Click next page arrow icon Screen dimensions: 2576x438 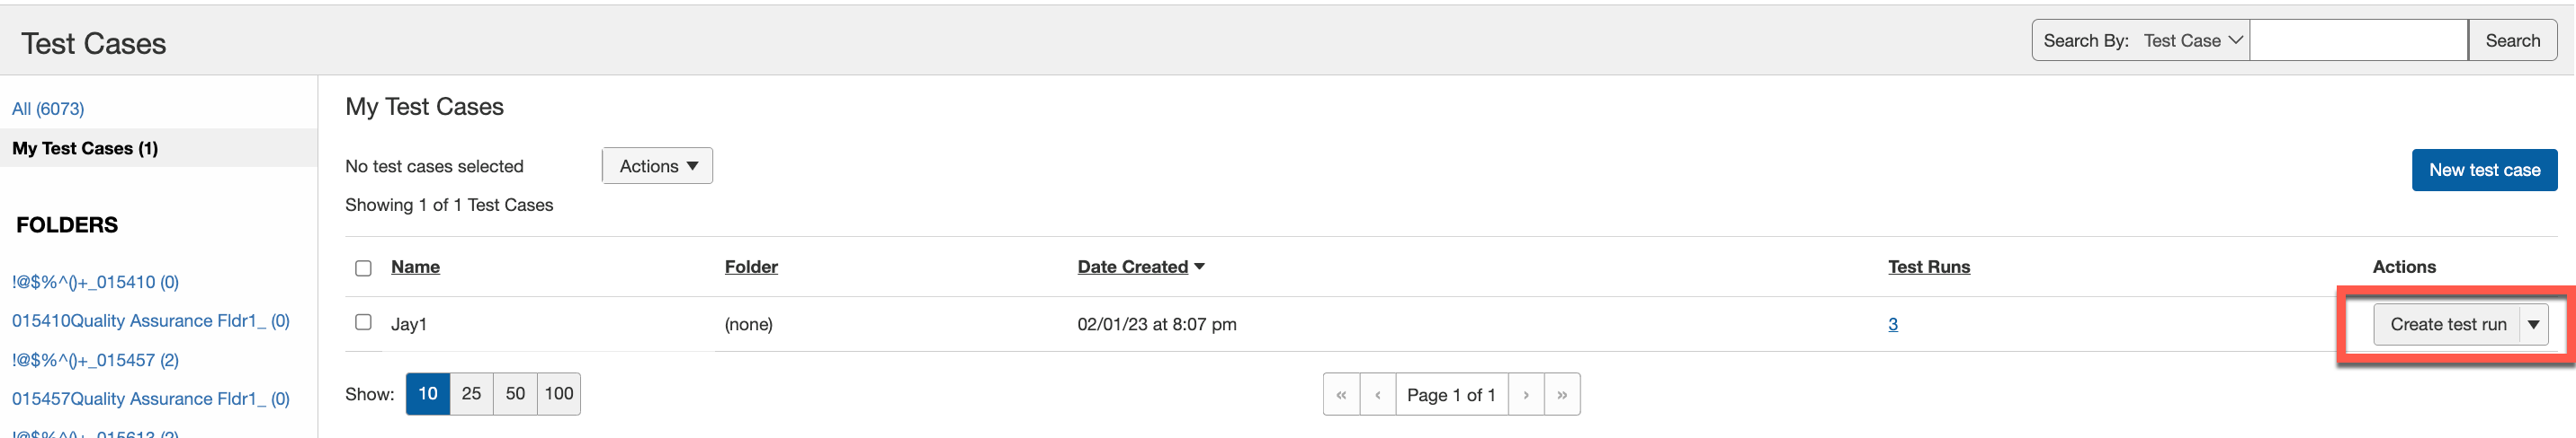coord(1526,395)
